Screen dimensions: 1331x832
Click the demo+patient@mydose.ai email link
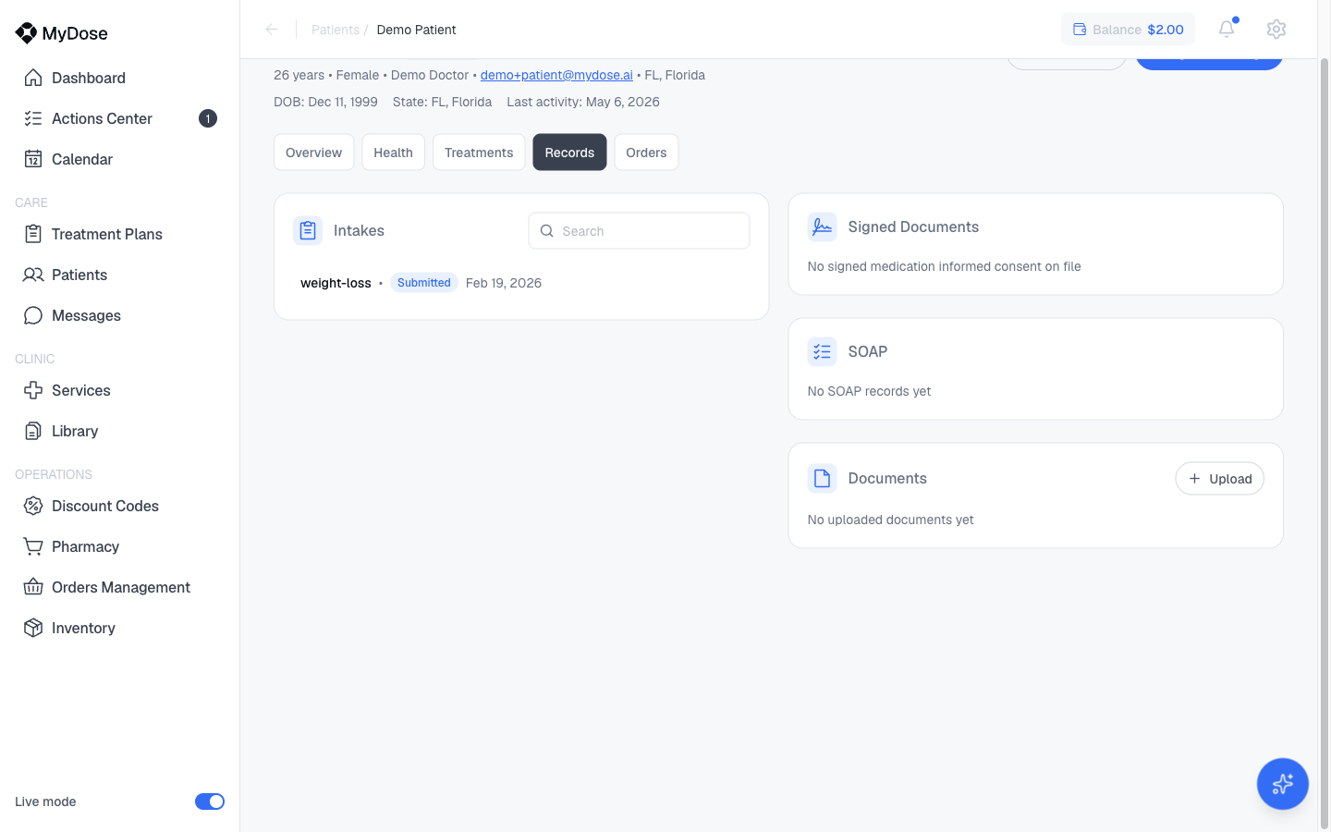point(556,75)
